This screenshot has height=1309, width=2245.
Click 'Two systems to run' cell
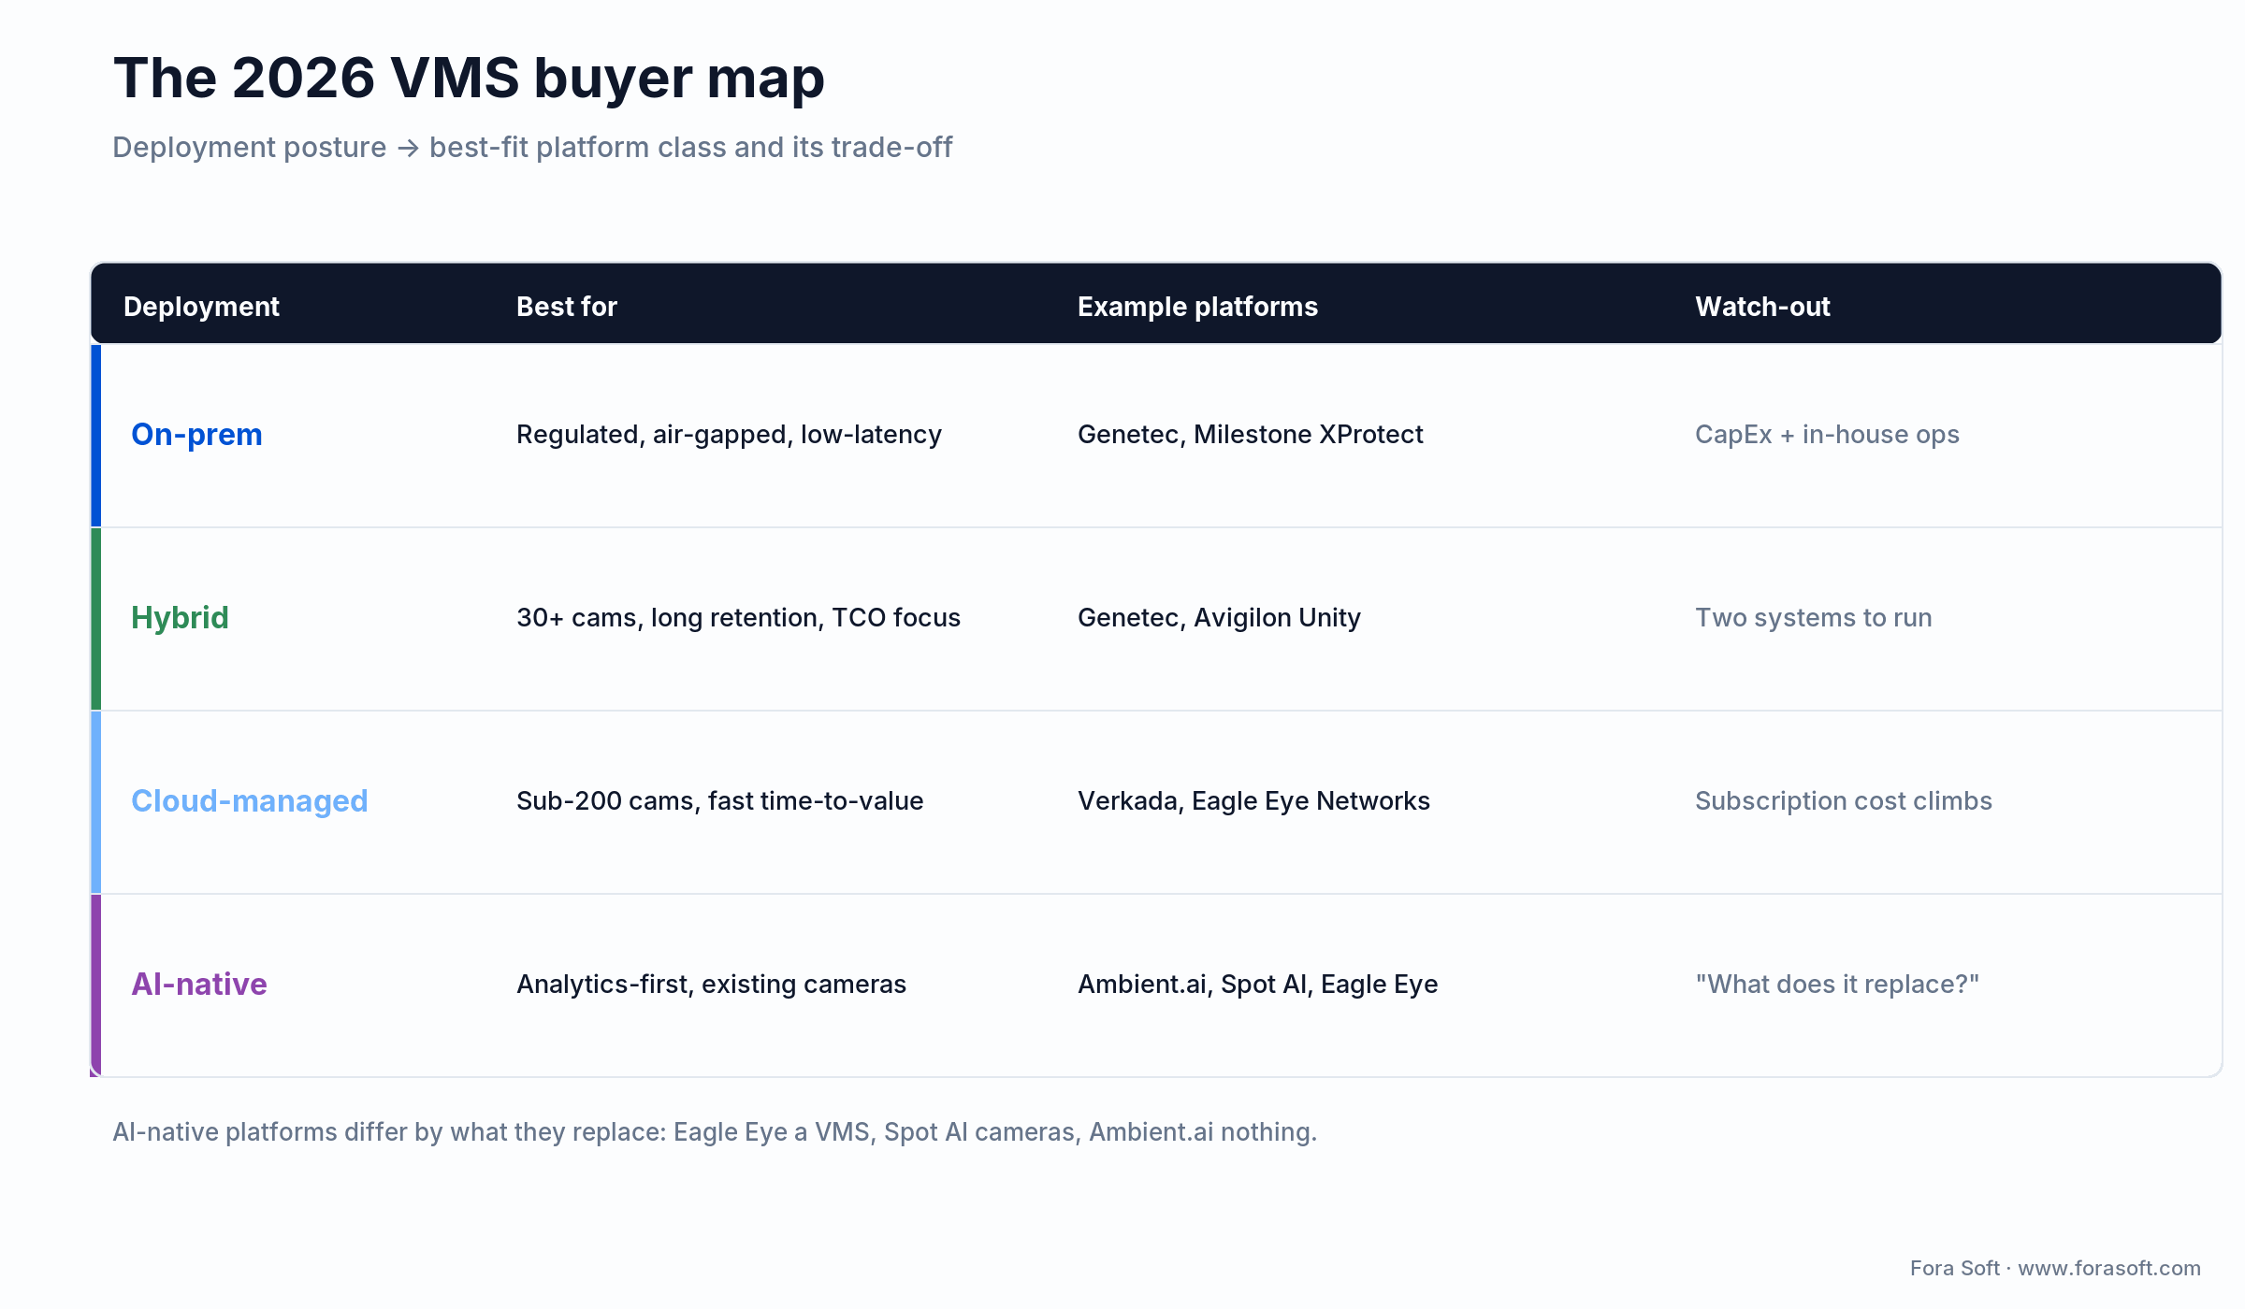coord(1813,618)
